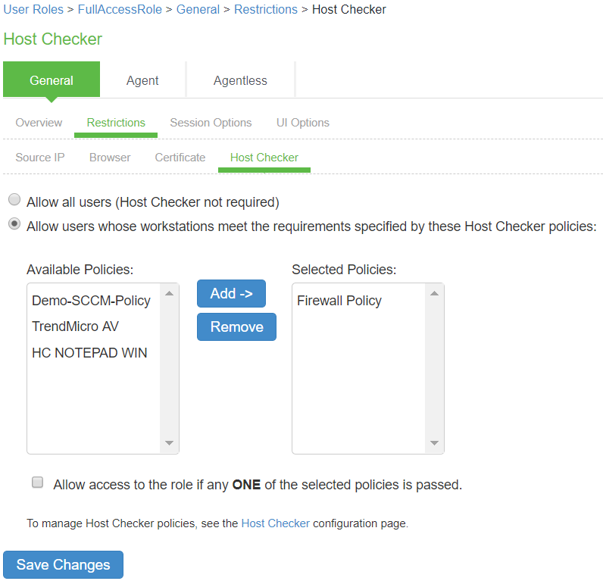603x581 pixels.
Task: Navigate to FullAccessRole breadcrumb link
Action: [x=121, y=10]
